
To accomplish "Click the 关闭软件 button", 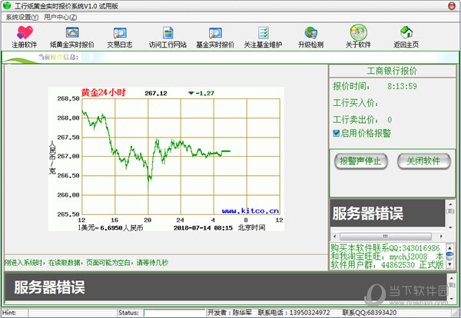I will [423, 161].
